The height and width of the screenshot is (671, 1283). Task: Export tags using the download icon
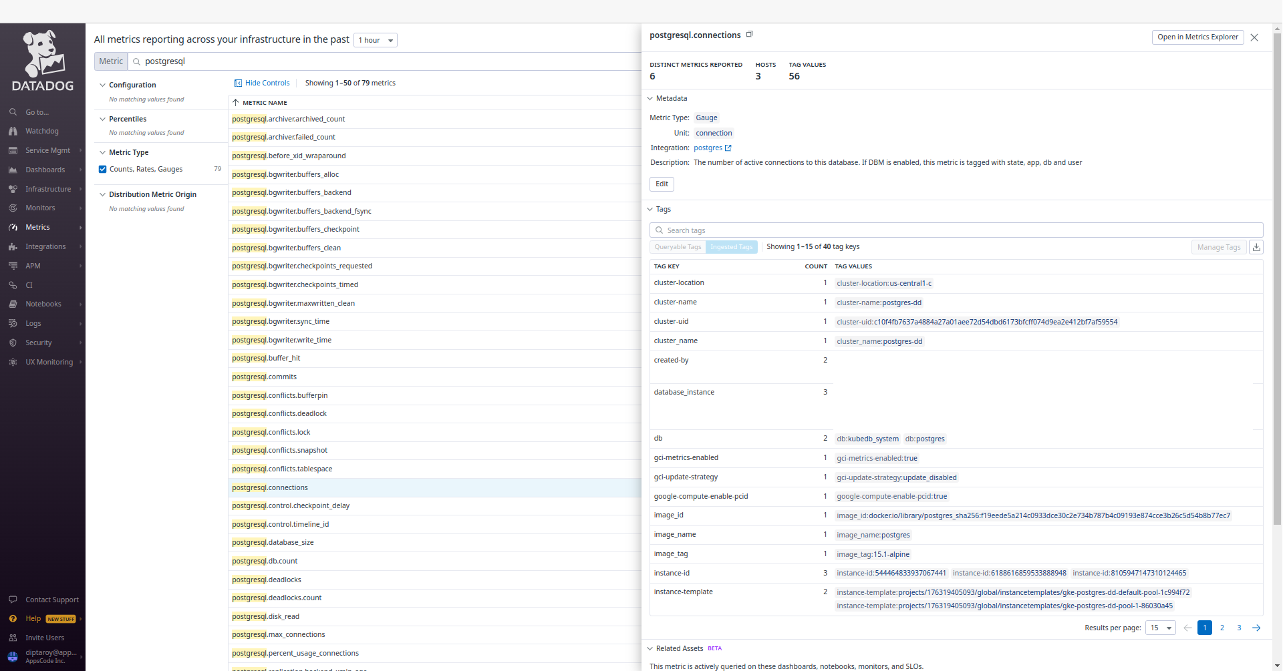pos(1256,247)
